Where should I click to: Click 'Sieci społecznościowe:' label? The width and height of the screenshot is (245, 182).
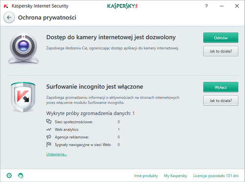coord(73,122)
